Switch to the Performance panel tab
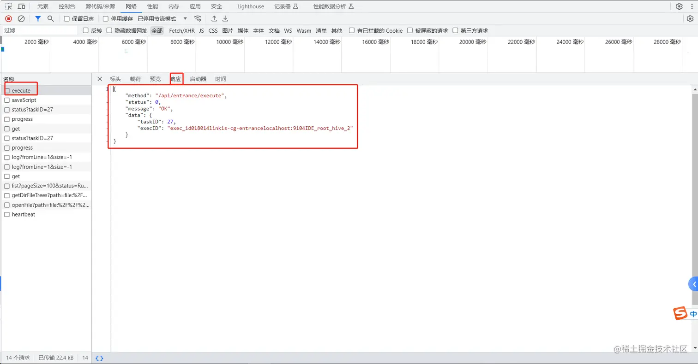 [152, 6]
